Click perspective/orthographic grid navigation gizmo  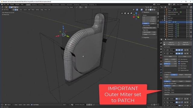click(x=122, y=13)
